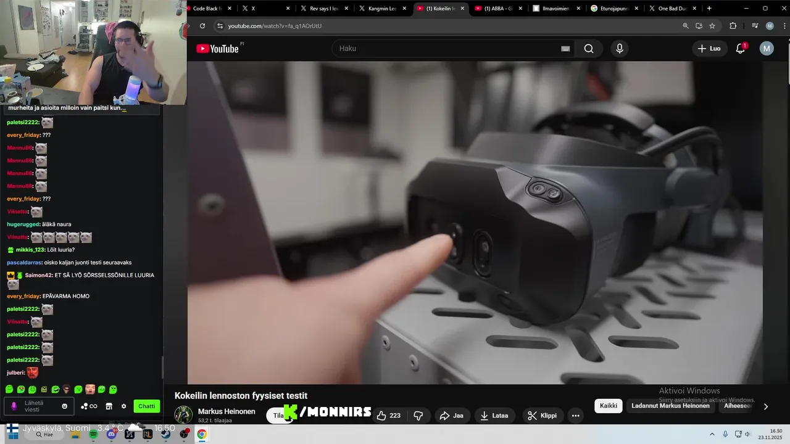
Task: Open Discord from taskbar
Action: point(111,435)
